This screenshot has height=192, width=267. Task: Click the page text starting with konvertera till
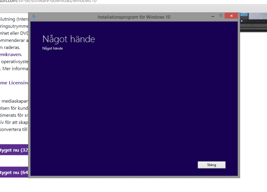click(x=14, y=129)
